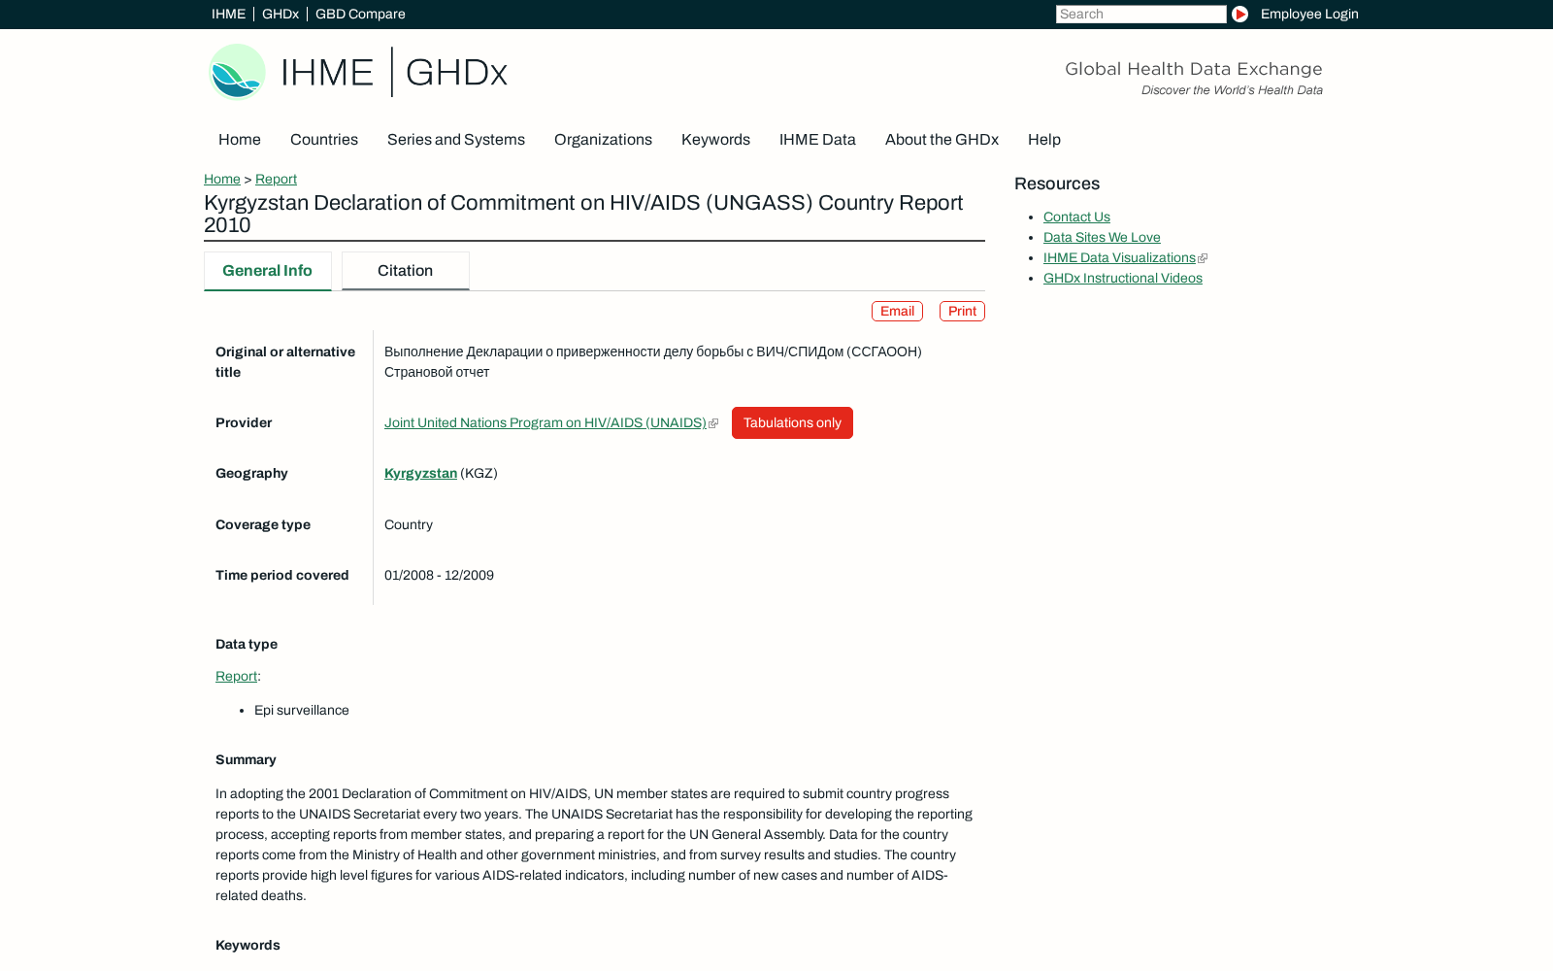Click the IHME leaf logo icon

click(238, 72)
